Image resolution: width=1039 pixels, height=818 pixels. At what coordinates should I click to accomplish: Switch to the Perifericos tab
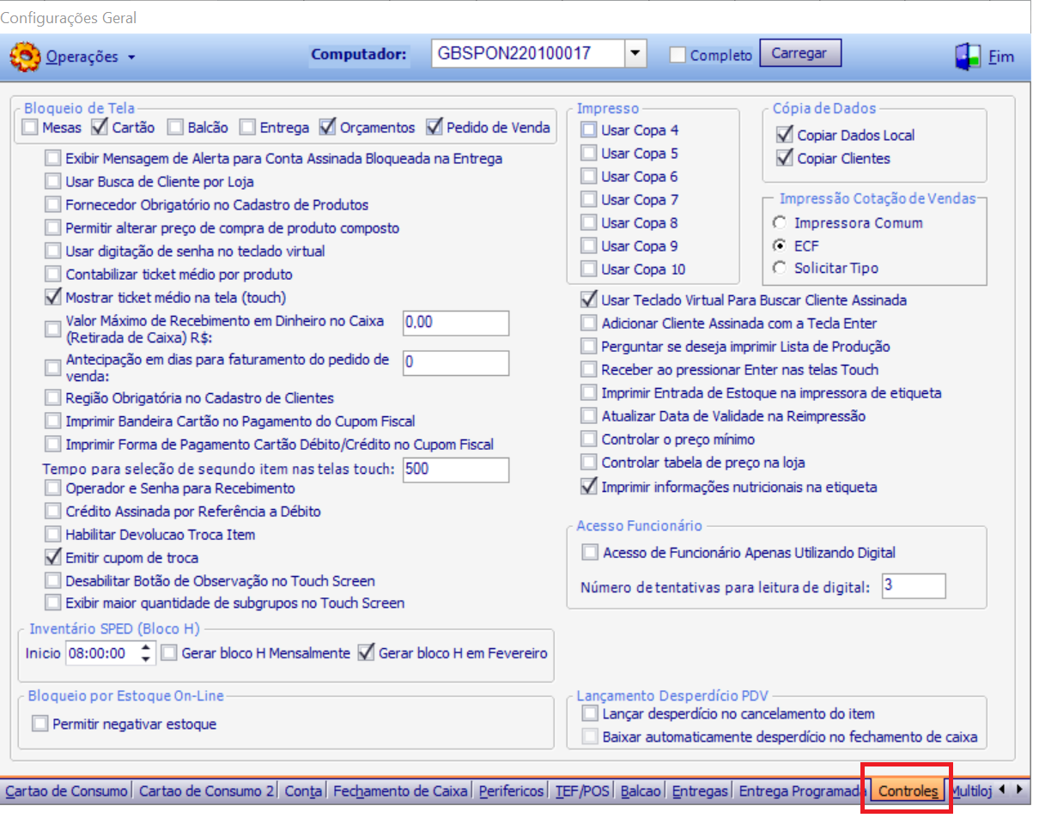(512, 791)
